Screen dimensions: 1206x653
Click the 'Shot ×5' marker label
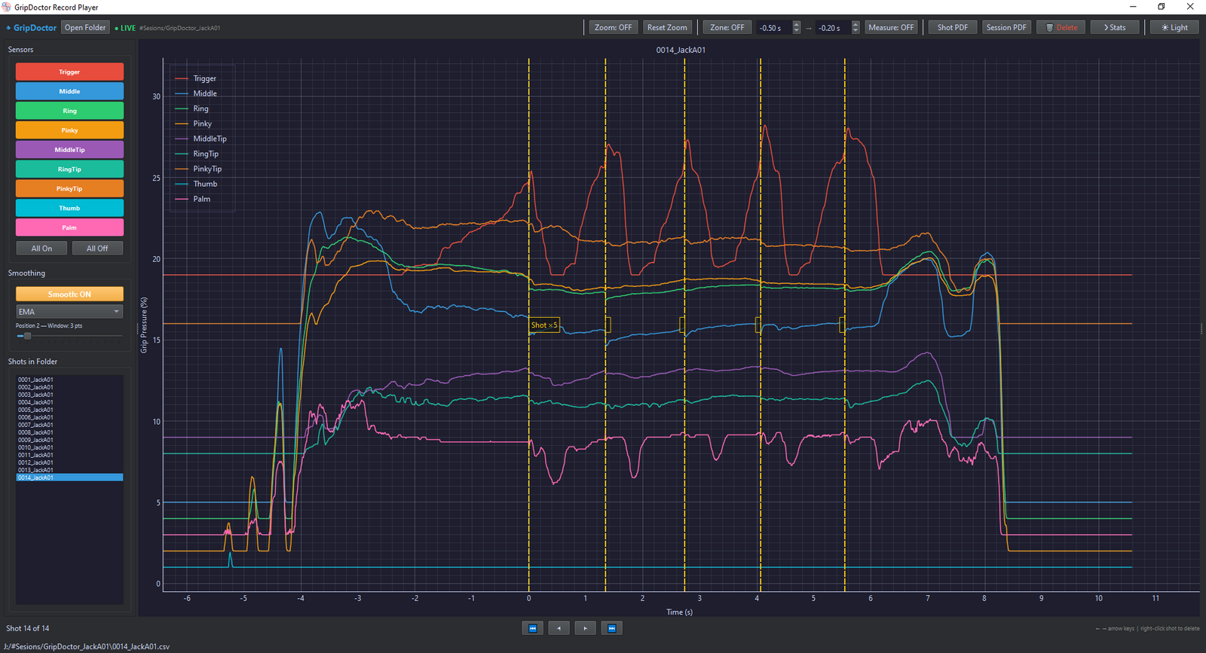tap(544, 325)
